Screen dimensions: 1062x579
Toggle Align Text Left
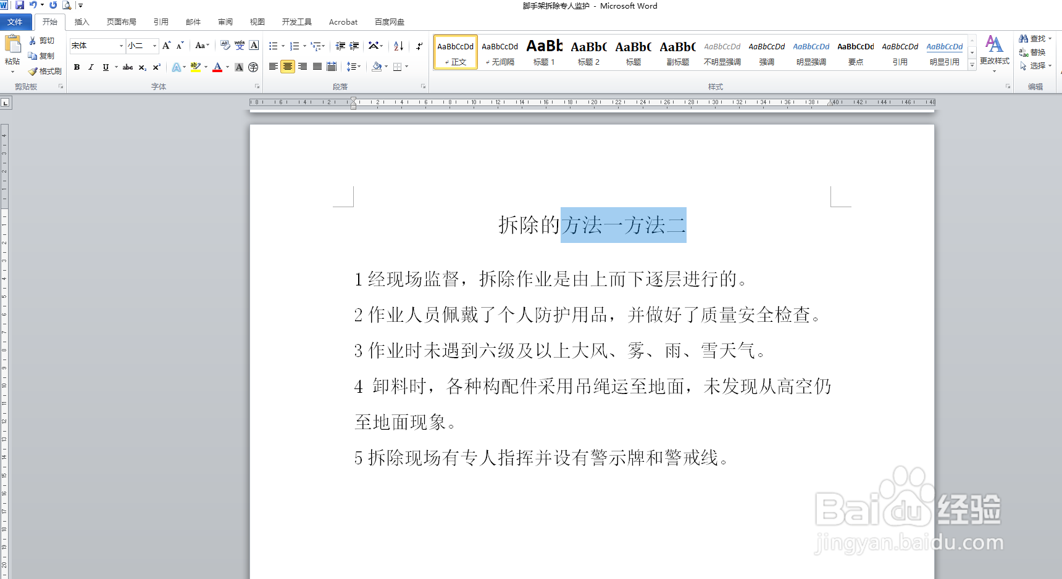coord(273,67)
